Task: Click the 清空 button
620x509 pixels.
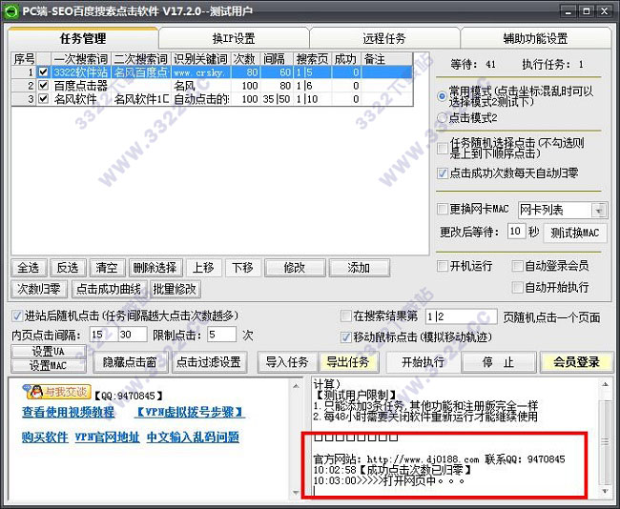Action: point(107,268)
